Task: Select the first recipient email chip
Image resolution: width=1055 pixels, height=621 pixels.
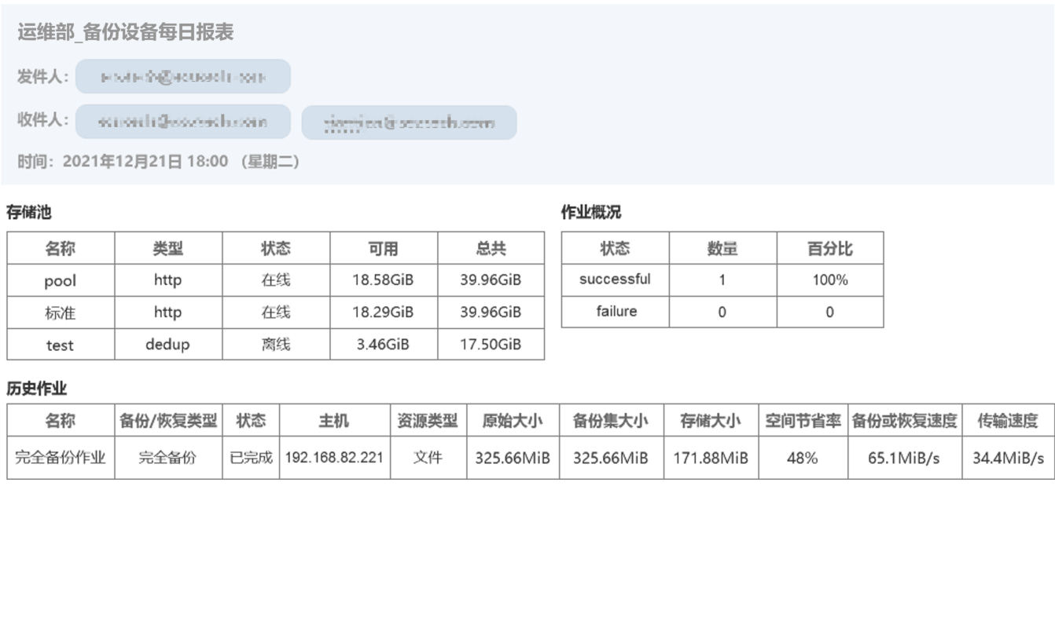Action: point(182,122)
